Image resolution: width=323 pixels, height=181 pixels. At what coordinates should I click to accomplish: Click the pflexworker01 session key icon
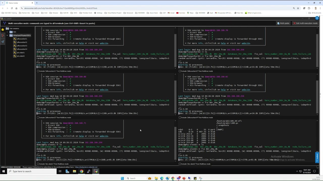(15, 39)
